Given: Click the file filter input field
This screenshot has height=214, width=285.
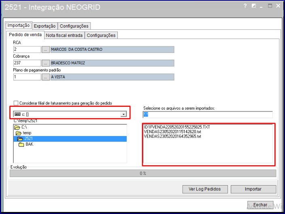Looking at the screenshot, I should pyautogui.click(x=208, y=115).
